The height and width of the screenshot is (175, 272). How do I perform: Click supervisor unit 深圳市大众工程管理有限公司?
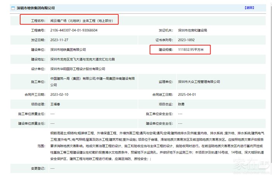(x=199, y=81)
